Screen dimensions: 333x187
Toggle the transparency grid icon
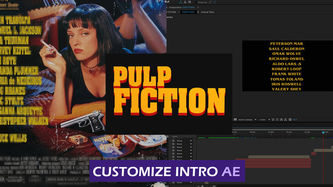(235, 119)
